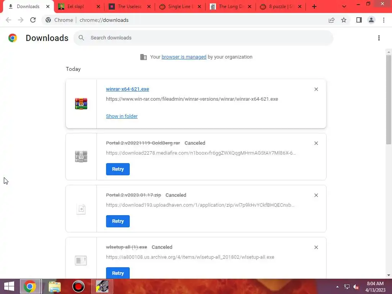Open the red recorder taskbar app
The image size is (392, 294).
coord(78,286)
